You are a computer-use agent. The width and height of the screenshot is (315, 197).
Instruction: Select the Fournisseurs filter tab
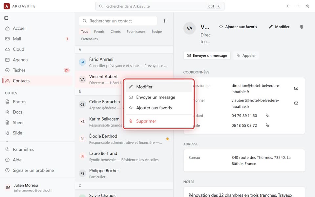pyautogui.click(x=136, y=32)
